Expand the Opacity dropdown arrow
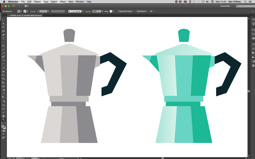 pyautogui.click(x=102, y=11)
